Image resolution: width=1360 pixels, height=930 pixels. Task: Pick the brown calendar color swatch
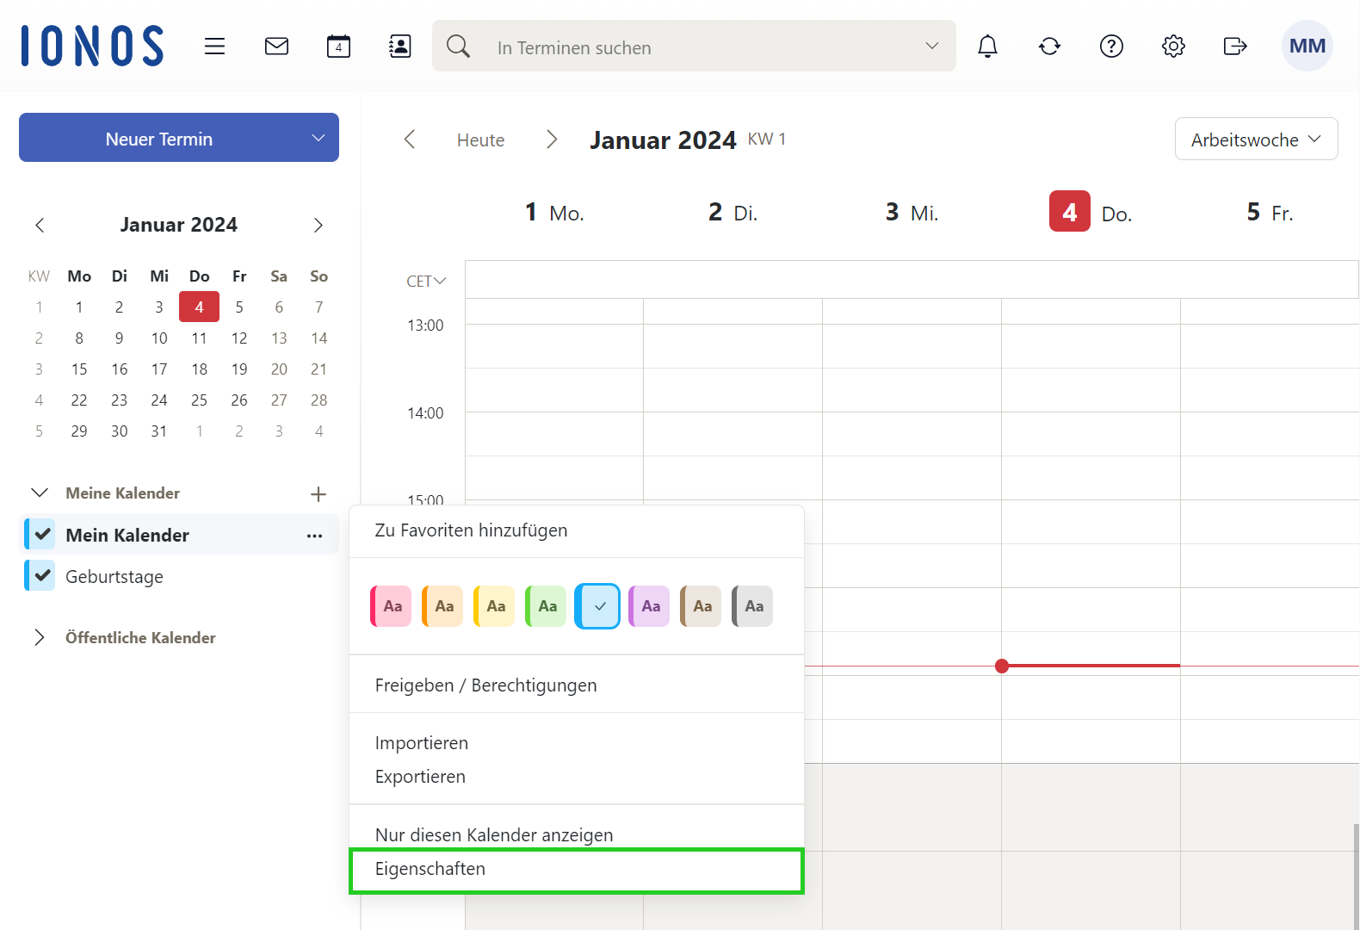point(701,606)
